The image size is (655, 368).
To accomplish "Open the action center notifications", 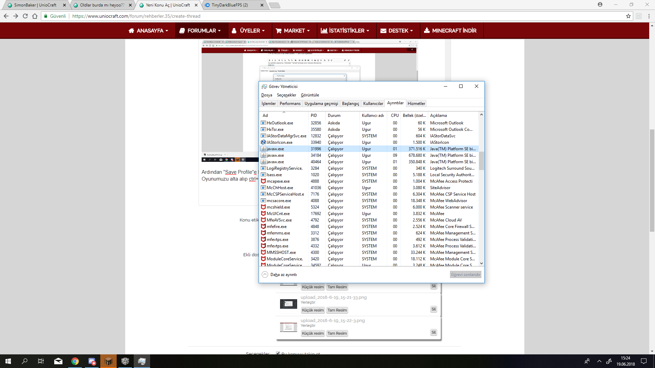I will (644, 361).
